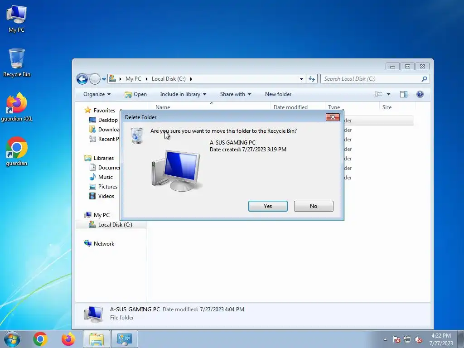The width and height of the screenshot is (464, 348).
Task: Click folder preview image in Delete dialog
Action: click(177, 171)
